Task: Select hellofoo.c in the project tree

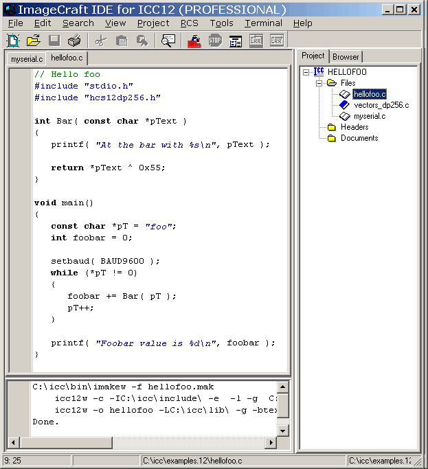Action: pyautogui.click(x=370, y=94)
